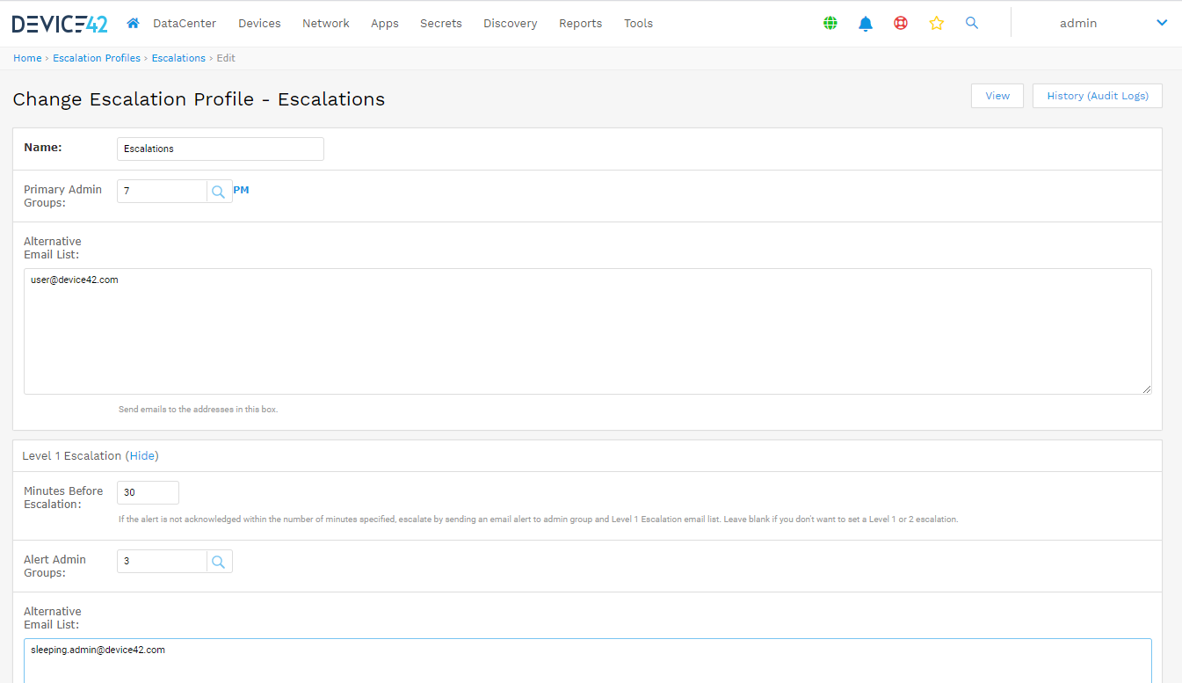Click the Home icon in navbar
Viewport: 1182px width, 683px height.
click(133, 24)
